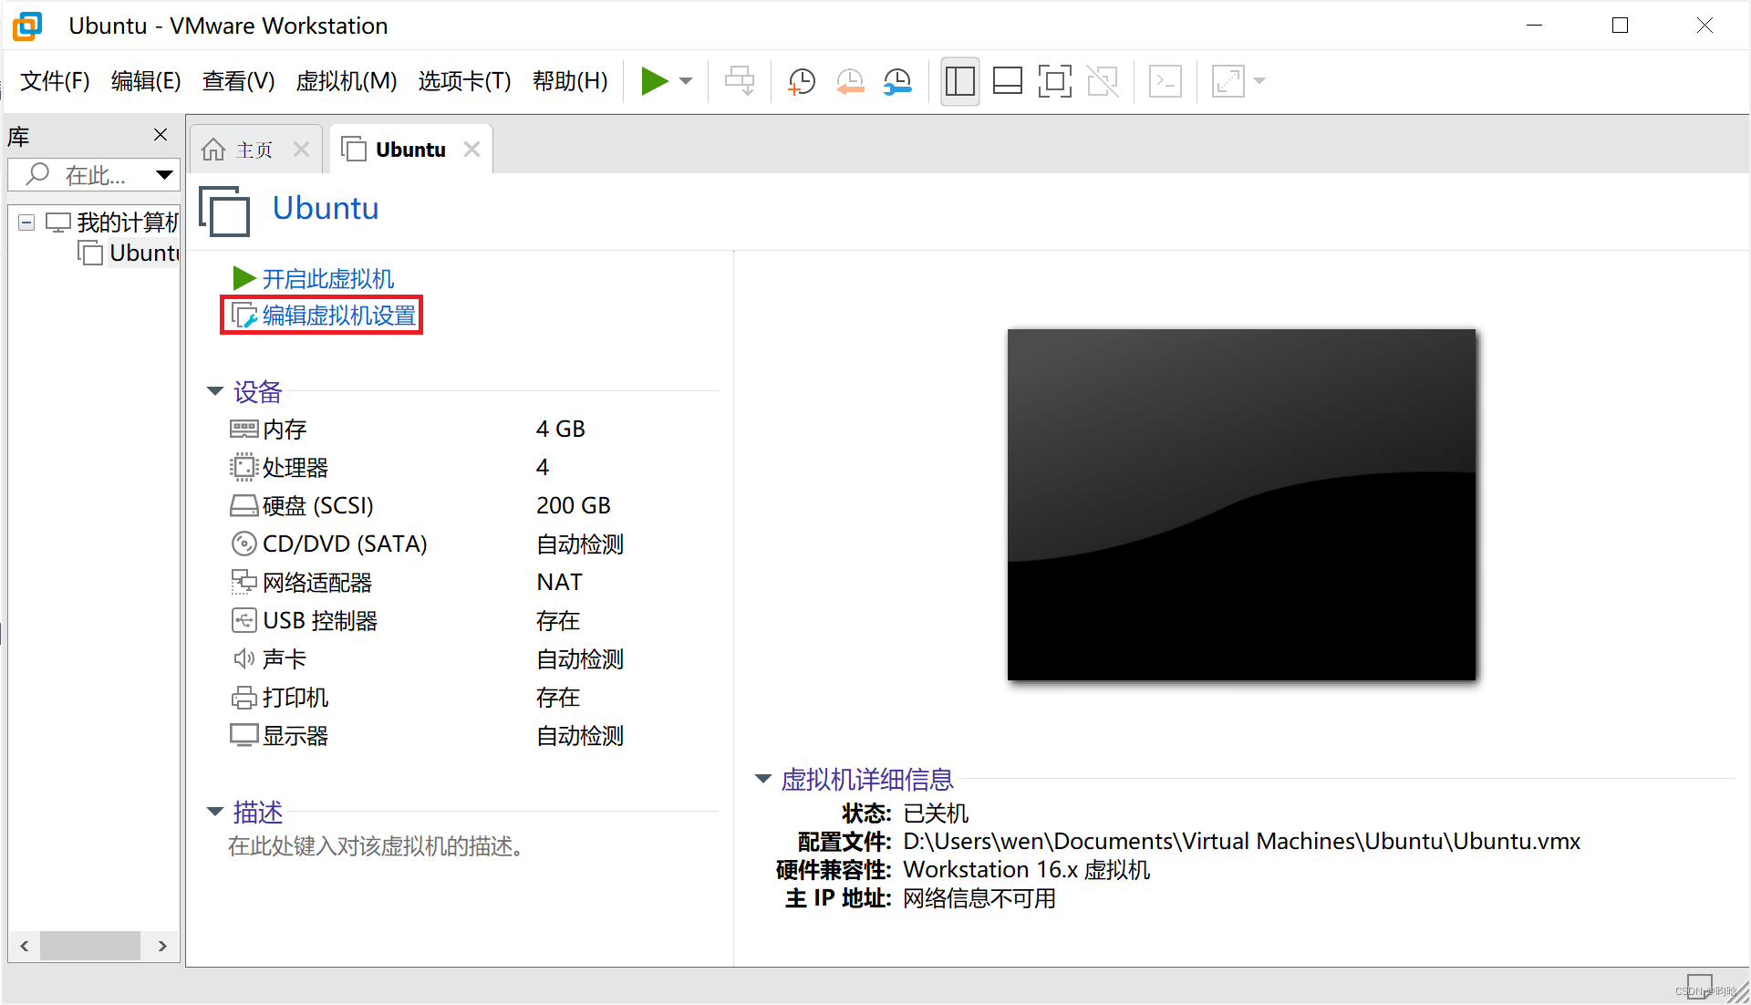1751x1005 pixels.
Task: Open the memory device settings
Action: pyautogui.click(x=283, y=429)
